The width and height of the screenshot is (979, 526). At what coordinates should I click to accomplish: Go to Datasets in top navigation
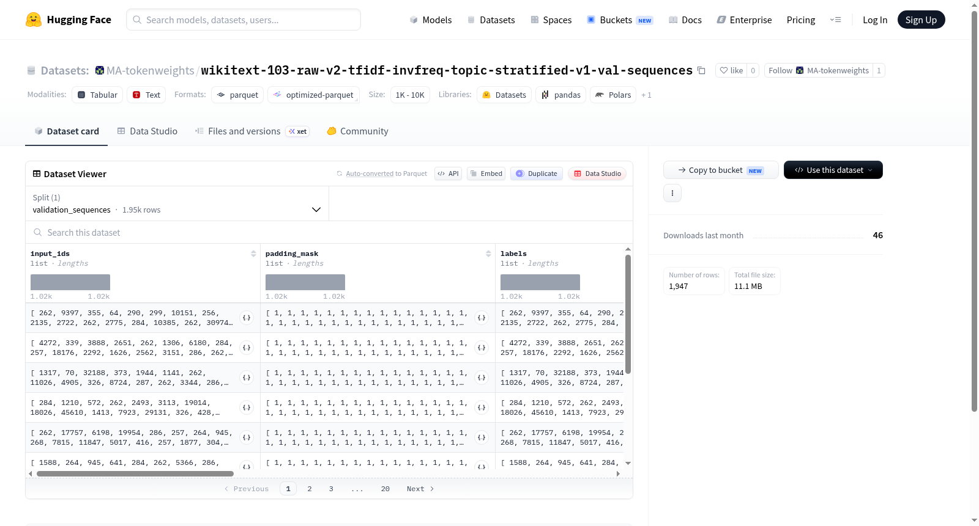click(x=491, y=20)
